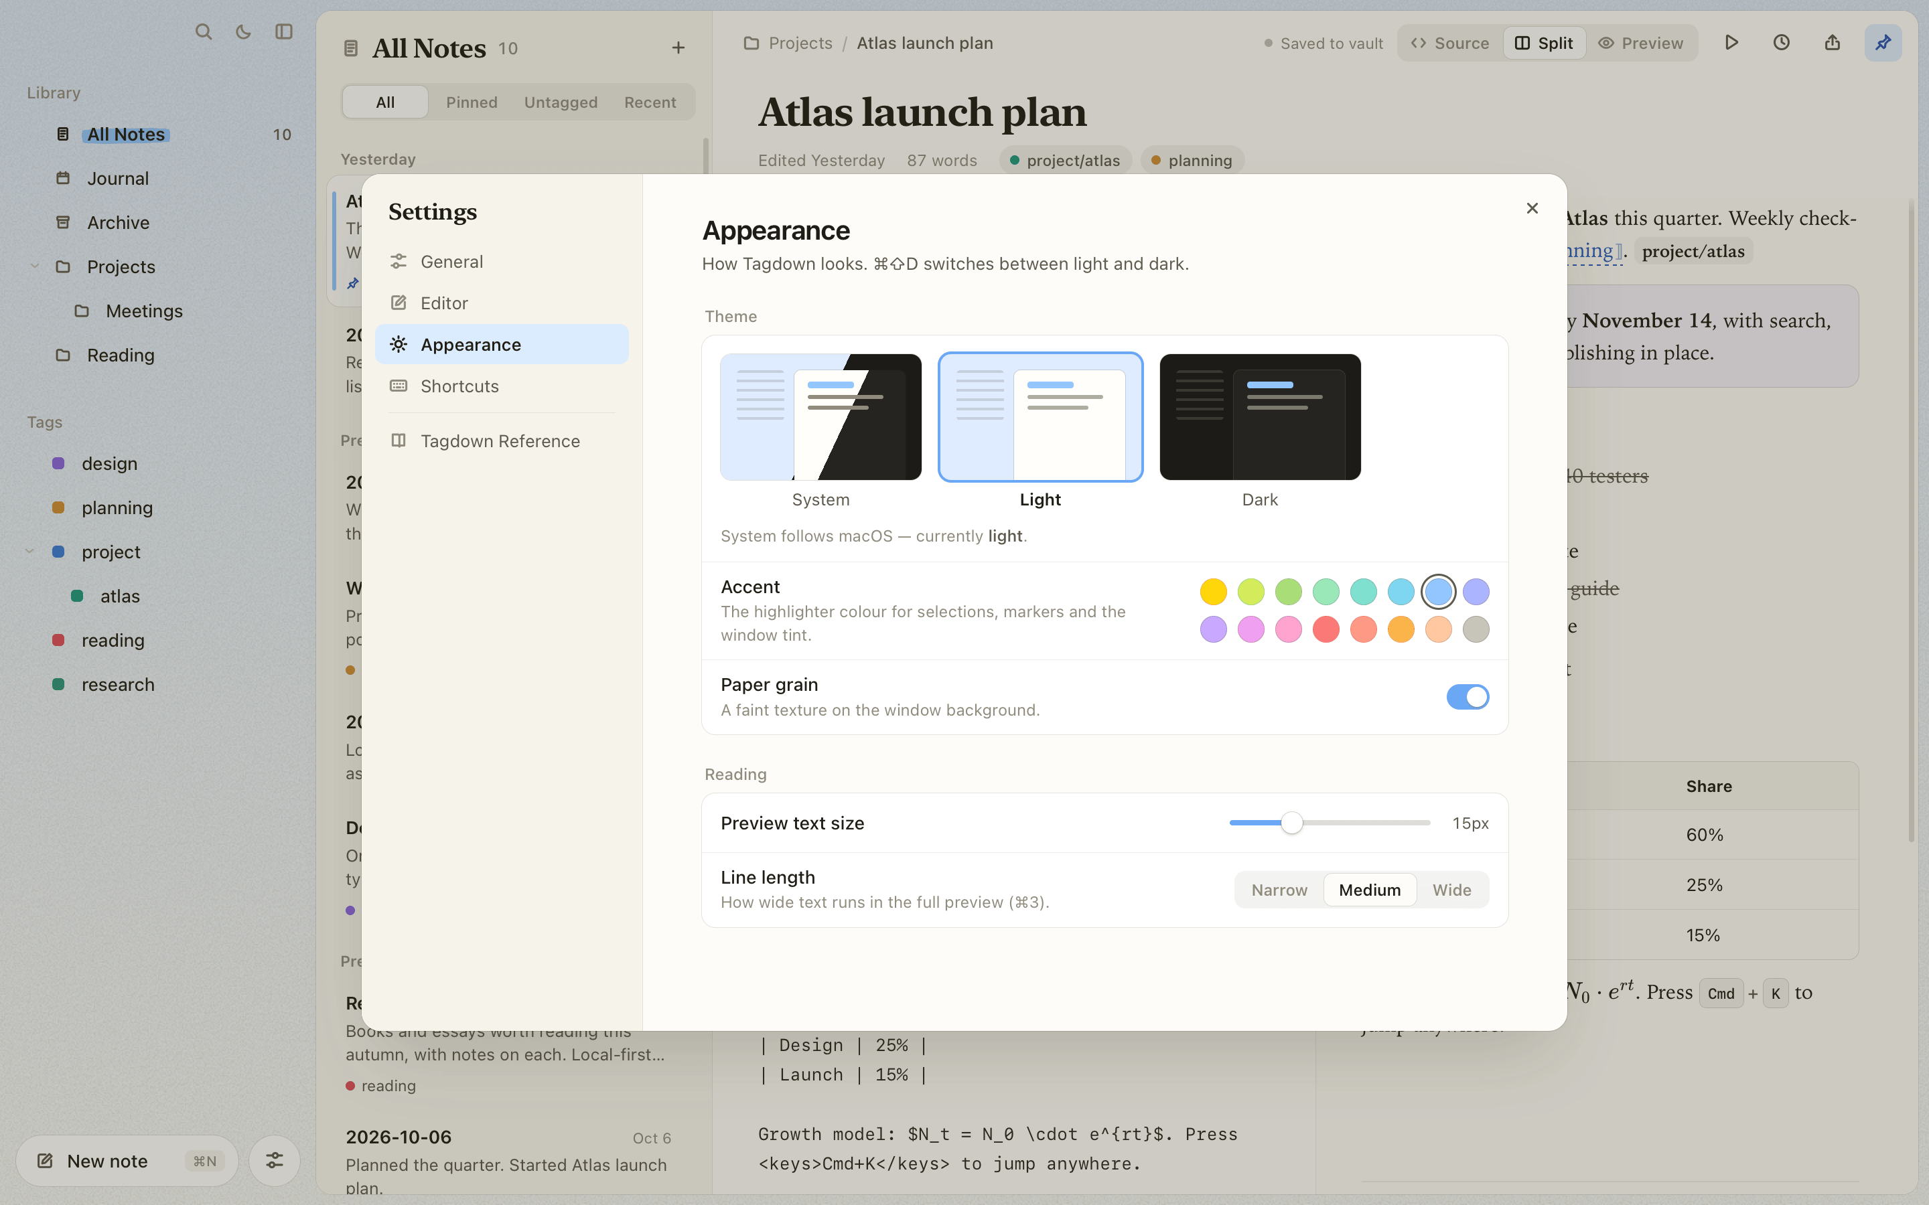
Task: Start presentation with the play icon
Action: tap(1731, 43)
